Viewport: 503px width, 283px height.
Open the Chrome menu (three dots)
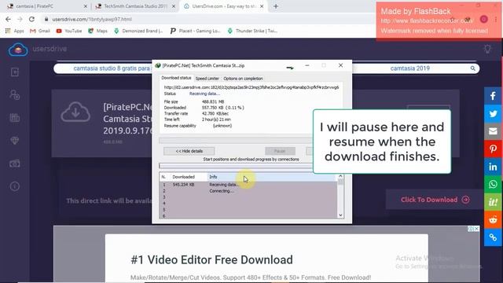(x=496, y=19)
